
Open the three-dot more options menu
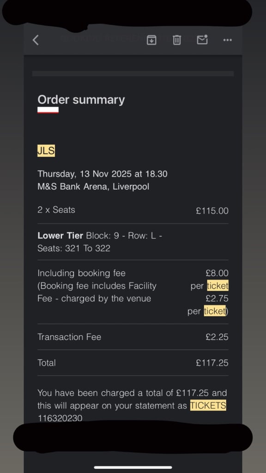[x=227, y=40]
